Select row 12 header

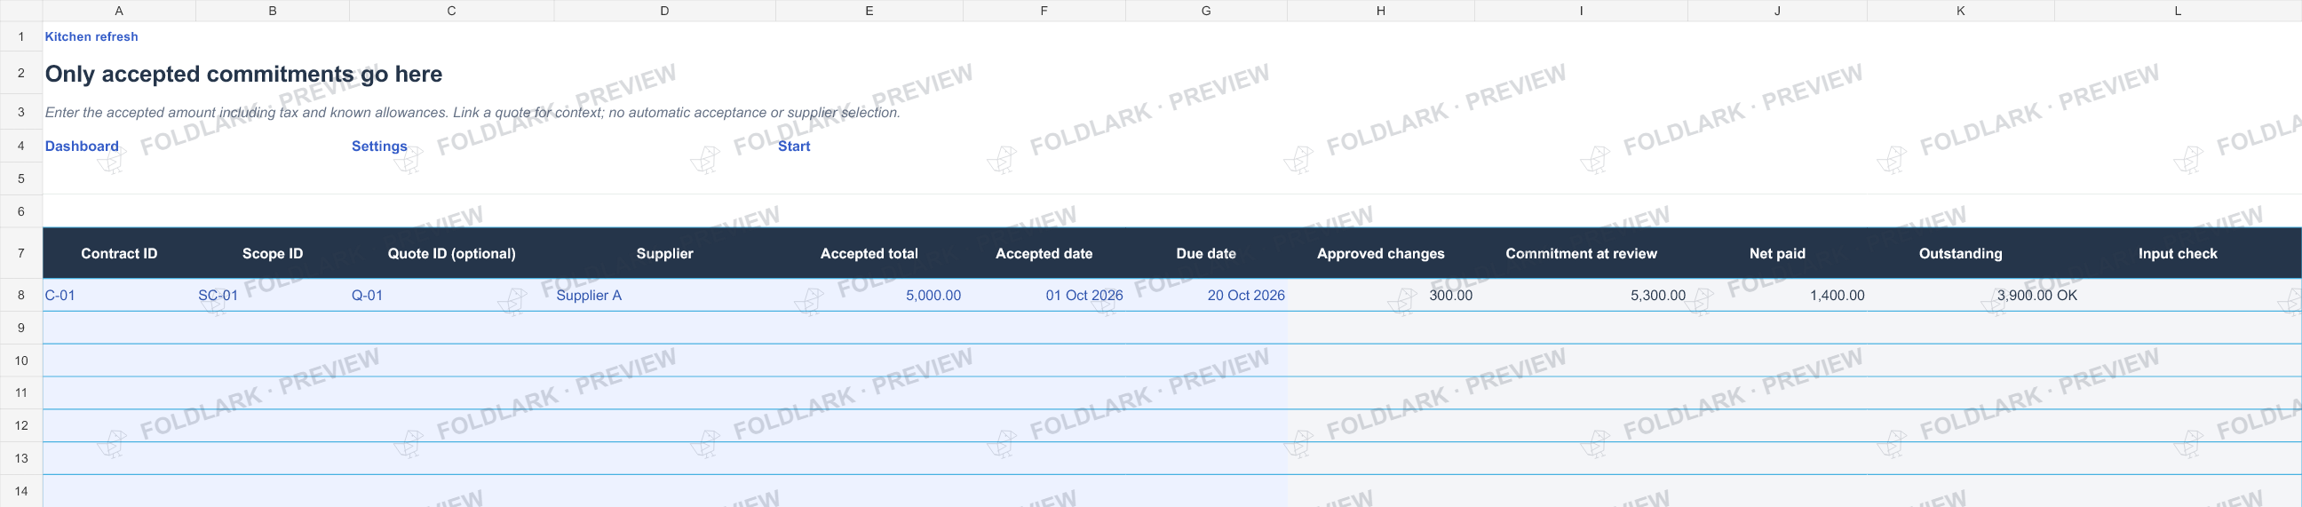pos(21,425)
